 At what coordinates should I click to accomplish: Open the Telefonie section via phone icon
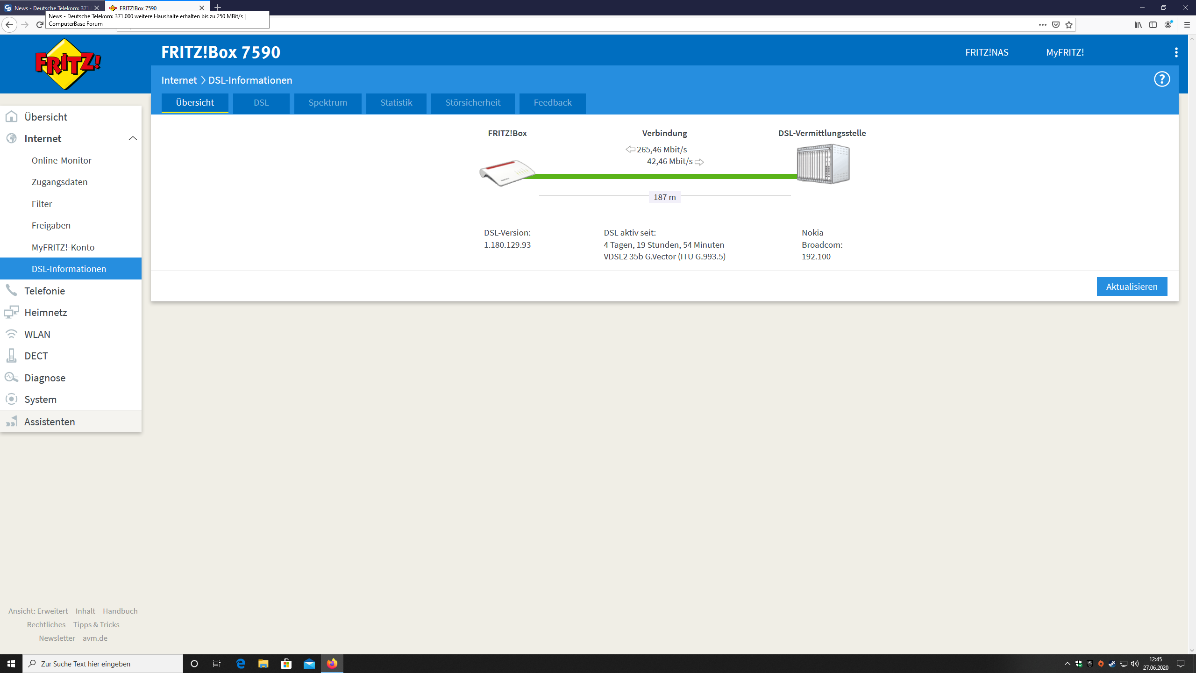point(44,290)
